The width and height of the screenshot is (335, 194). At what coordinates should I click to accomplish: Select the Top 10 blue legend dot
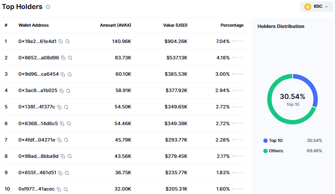click(265, 141)
